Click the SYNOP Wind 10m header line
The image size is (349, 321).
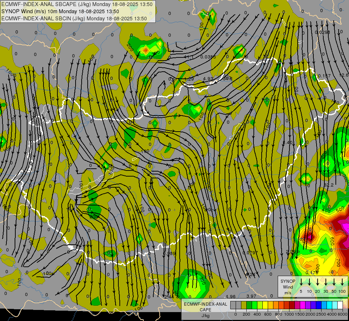pos(60,11)
